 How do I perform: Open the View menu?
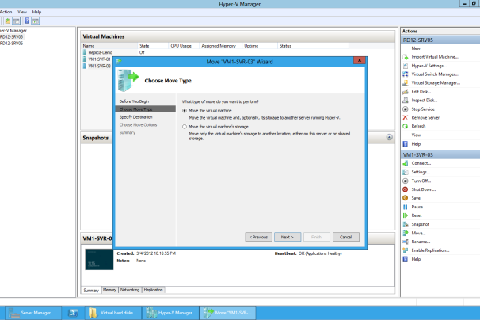coord(22,12)
